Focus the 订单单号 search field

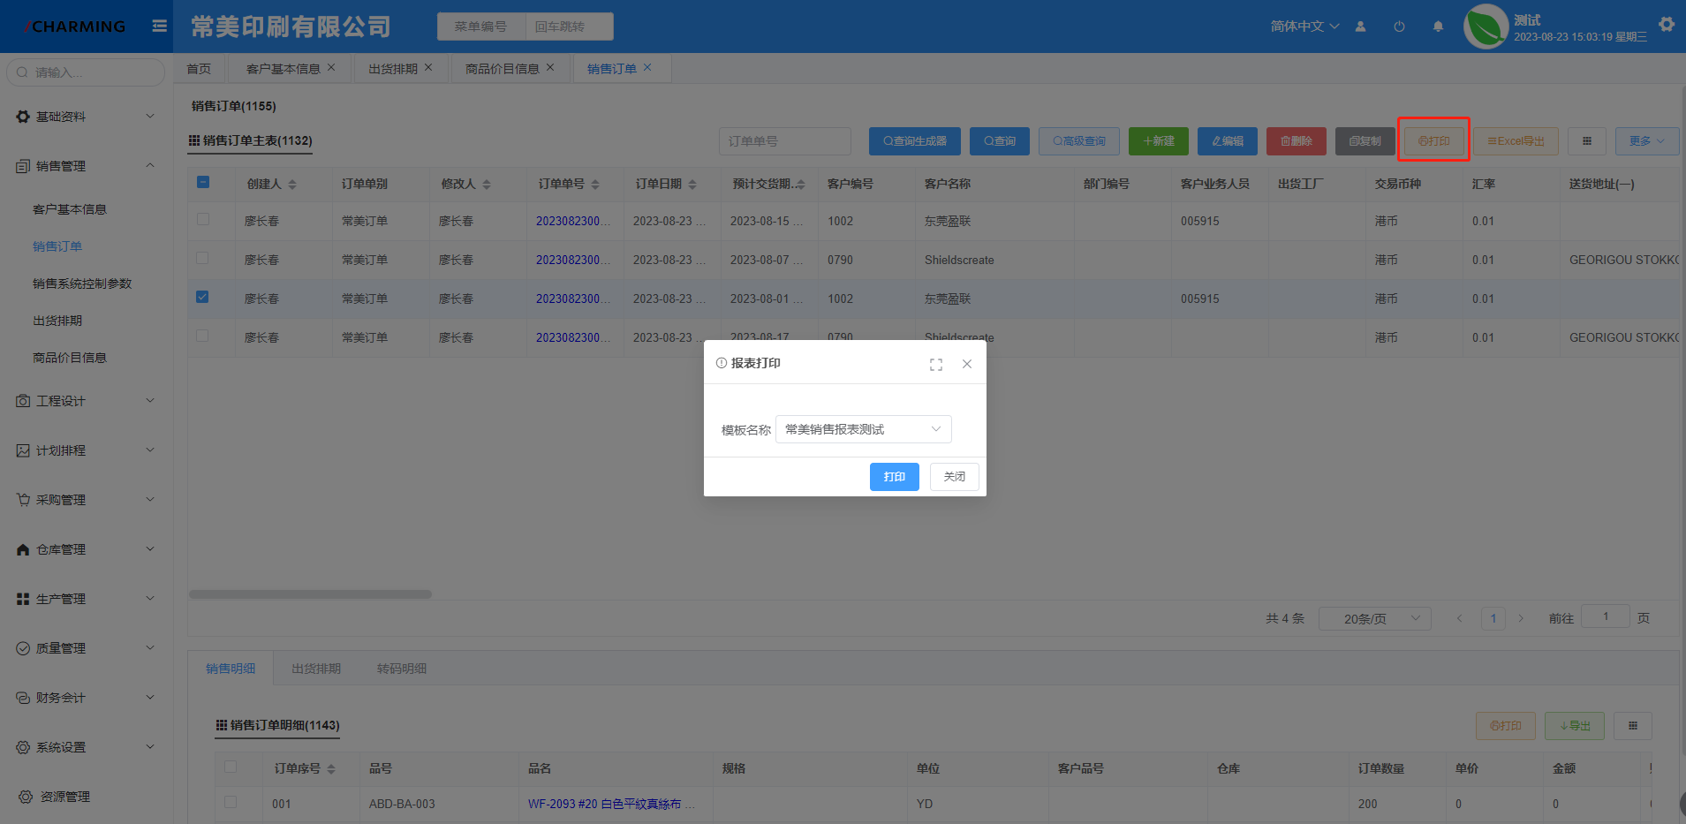tap(785, 141)
